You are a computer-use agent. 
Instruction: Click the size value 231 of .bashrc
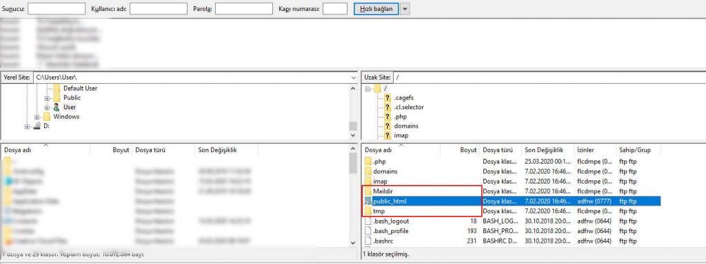click(472, 241)
